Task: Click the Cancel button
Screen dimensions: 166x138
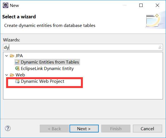Action: tap(147, 129)
